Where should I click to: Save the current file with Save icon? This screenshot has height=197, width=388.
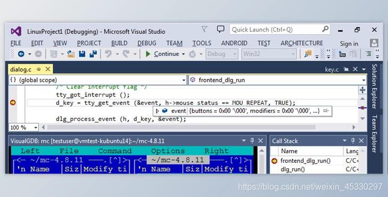(82, 54)
